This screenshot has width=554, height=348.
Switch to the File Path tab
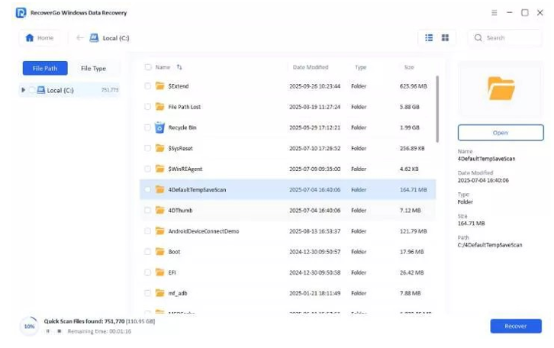point(45,68)
